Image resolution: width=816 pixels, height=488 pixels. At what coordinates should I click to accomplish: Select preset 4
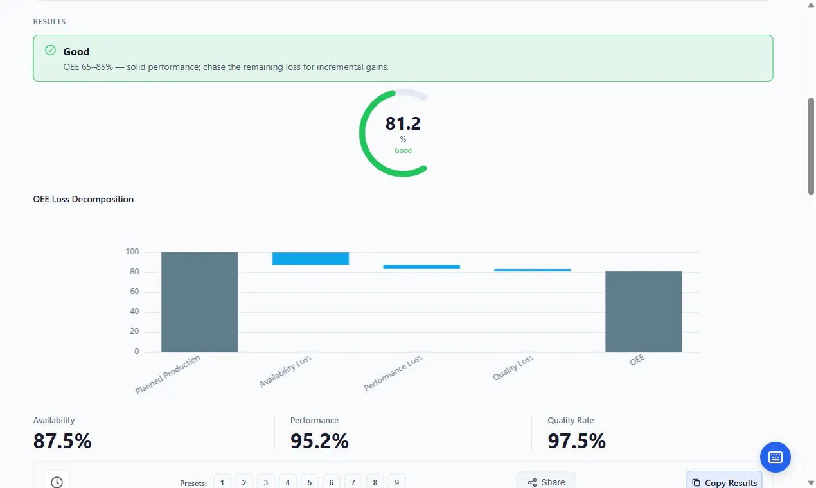[x=288, y=482]
